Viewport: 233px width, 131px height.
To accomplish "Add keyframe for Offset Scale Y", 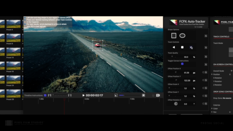I will pos(203,96).
